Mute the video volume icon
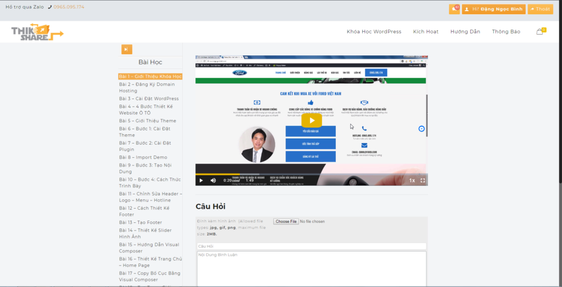Image resolution: width=562 pixels, height=287 pixels. click(x=213, y=180)
